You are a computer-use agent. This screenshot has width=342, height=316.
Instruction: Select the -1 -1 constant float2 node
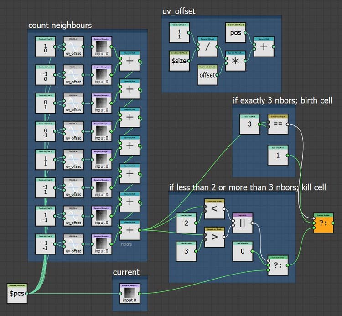pos(45,244)
